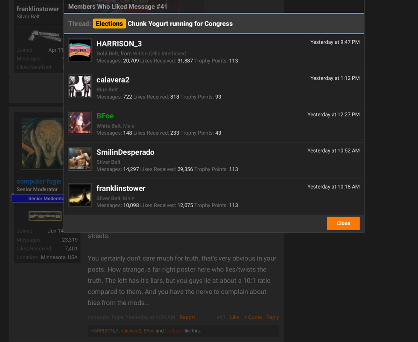Like post number 41
This screenshot has height=342, width=418.
pyautogui.click(x=234, y=317)
